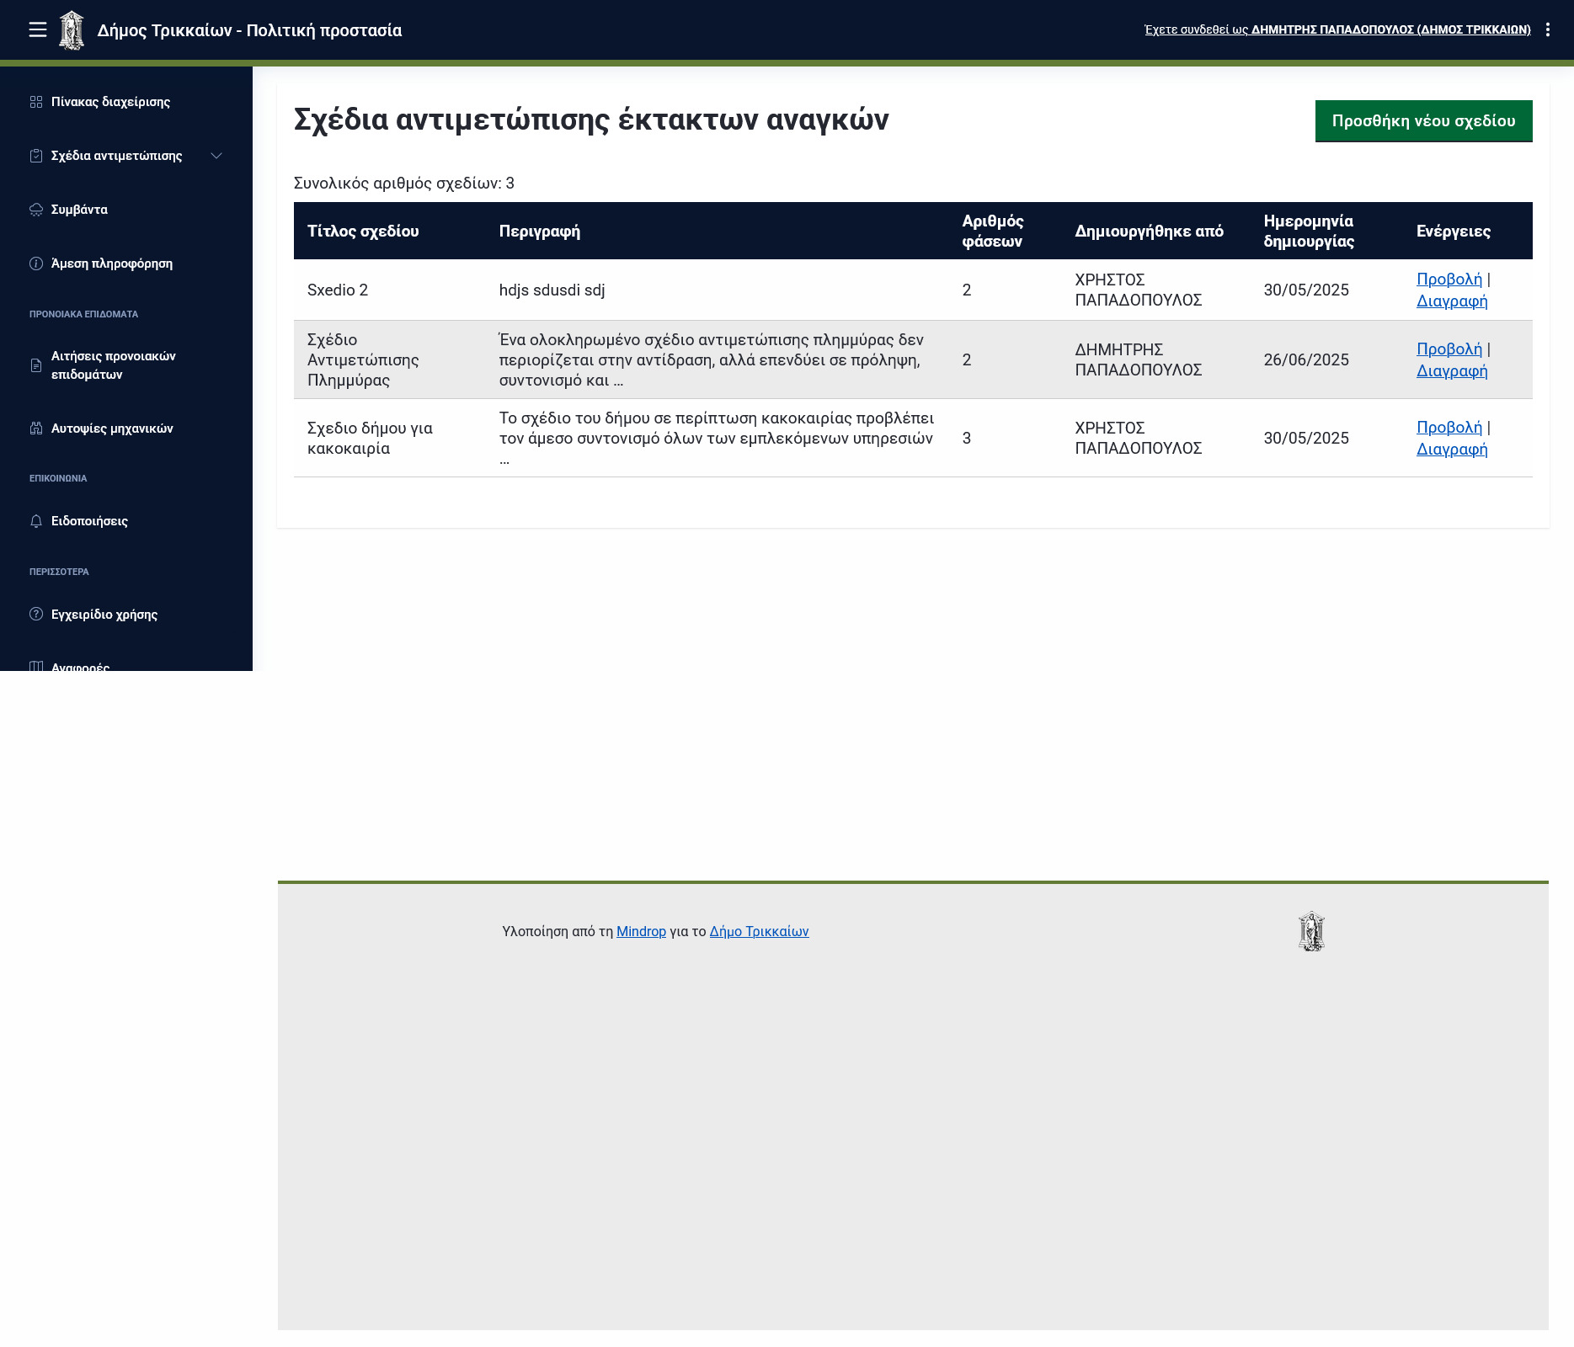Screen dimensions: 1574x1347
Task: Open Αυτοψίες μηχανικών in the sidebar
Action: point(112,429)
